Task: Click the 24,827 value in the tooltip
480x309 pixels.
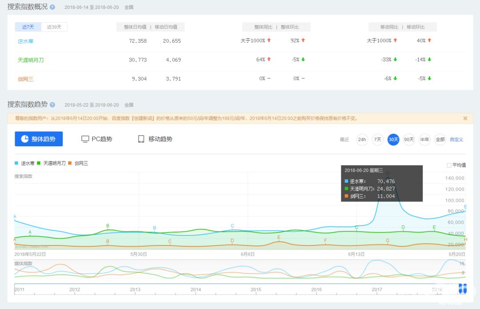Action: tap(386, 189)
